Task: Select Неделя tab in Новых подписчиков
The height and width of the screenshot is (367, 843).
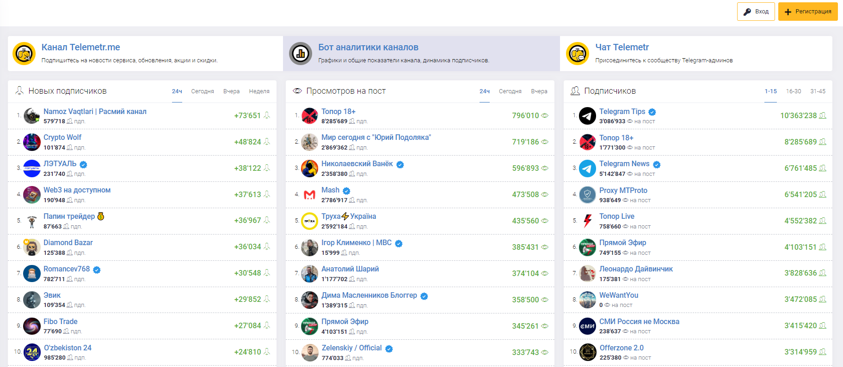Action: tap(259, 91)
